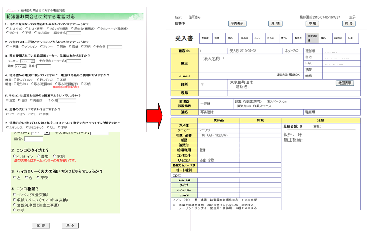Screen dimensions: 367x234
Task: Select 食器洗浄機(別途工事費) radio
Action: [x=14, y=205]
